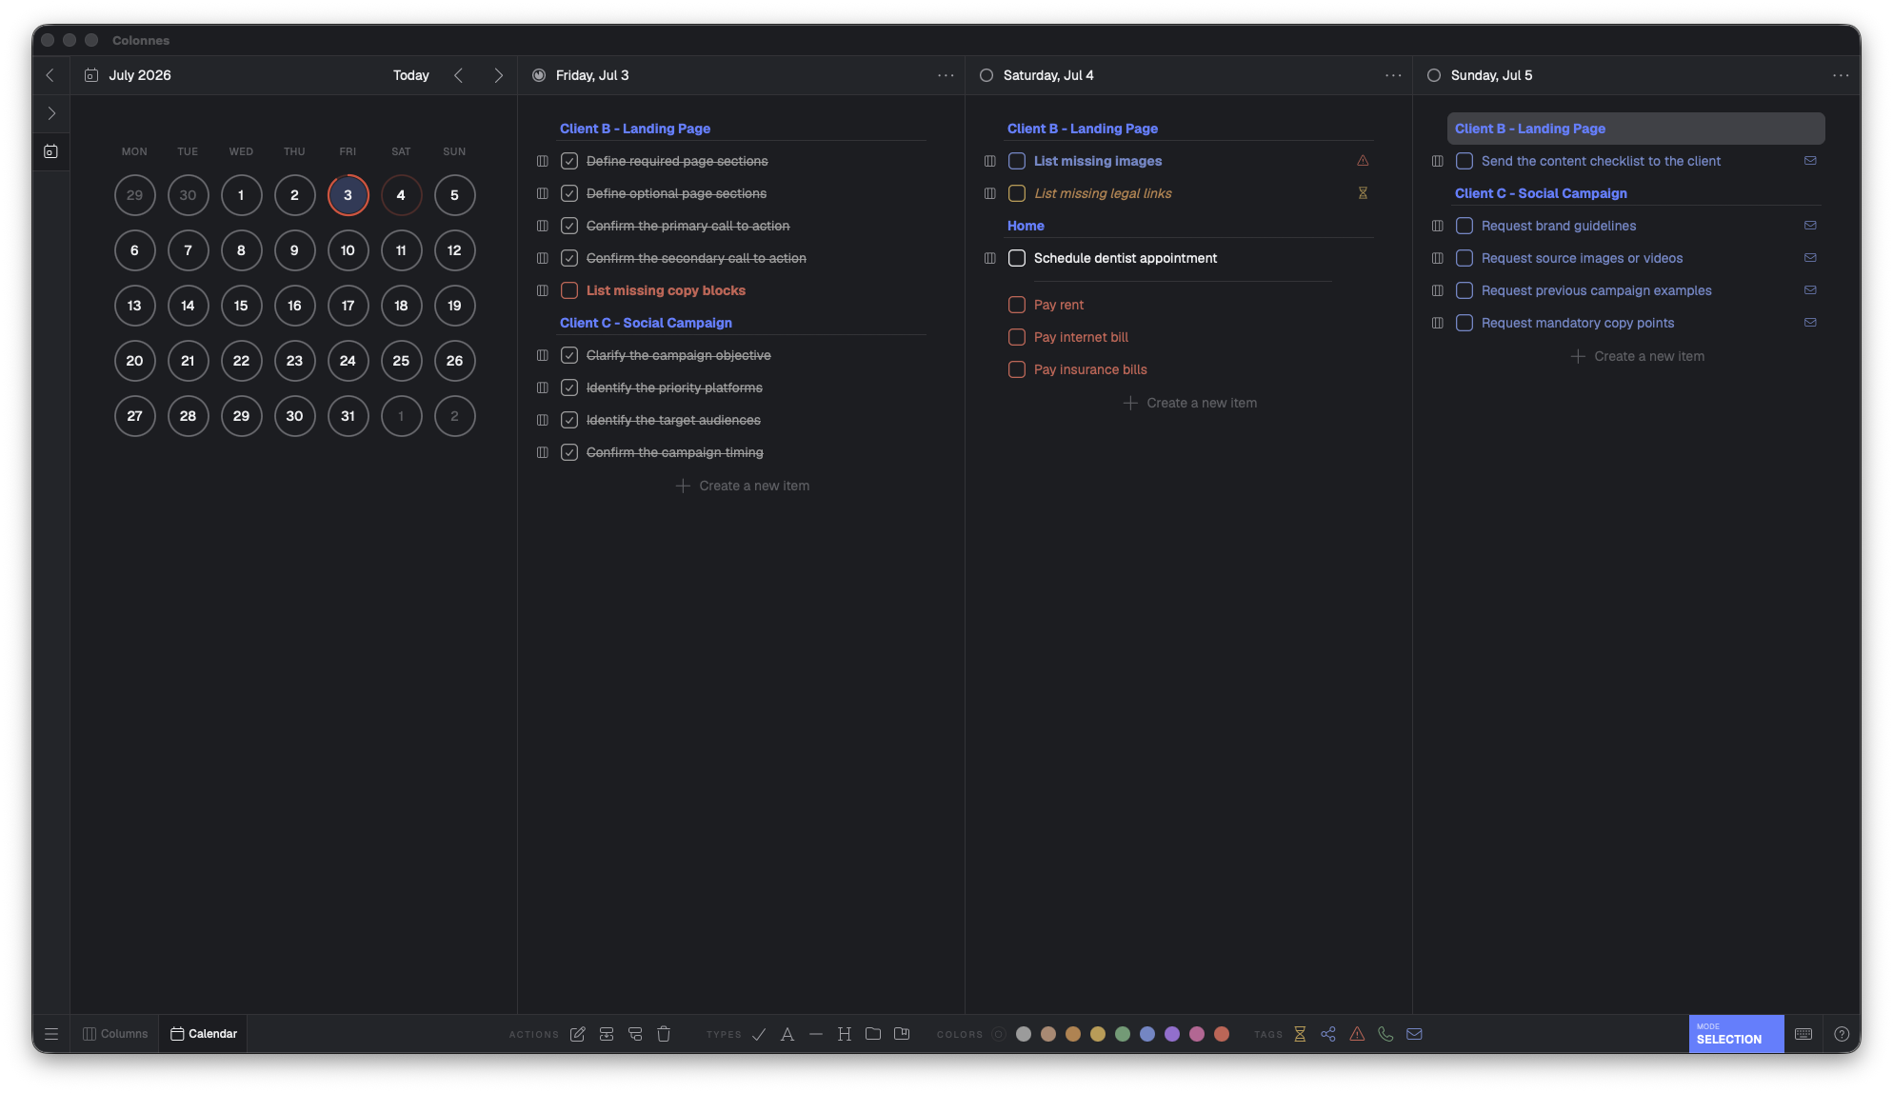Open the hamburger menu at bottom left
This screenshot has height=1093, width=1893.
click(51, 1034)
